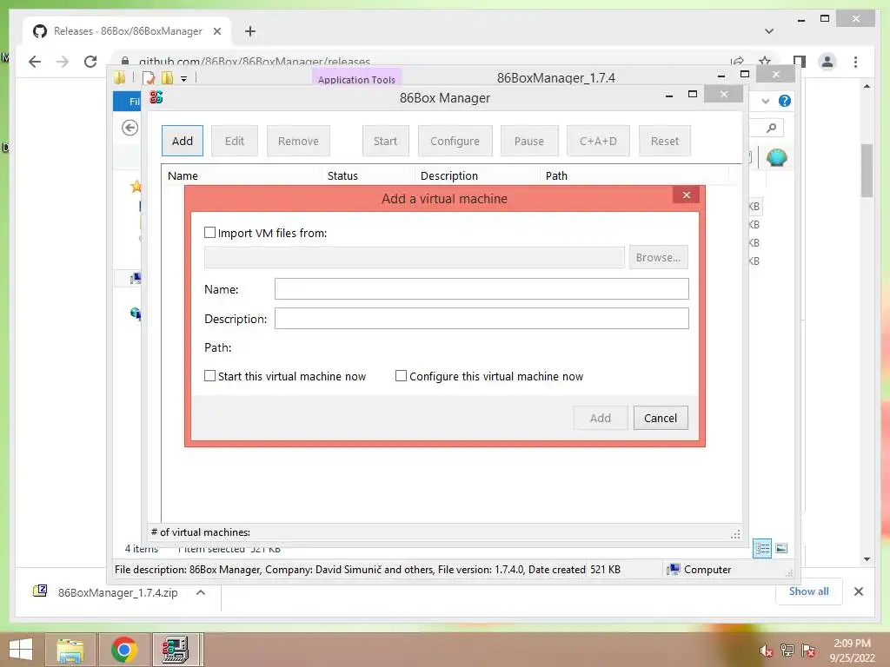This screenshot has height=667, width=890.
Task: Click the Cancel button in dialog
Action: (x=661, y=418)
